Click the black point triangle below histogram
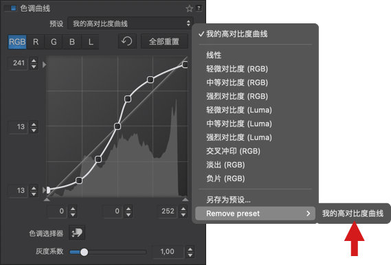Viewport: 391px width, 265px height. pyautogui.click(x=47, y=199)
